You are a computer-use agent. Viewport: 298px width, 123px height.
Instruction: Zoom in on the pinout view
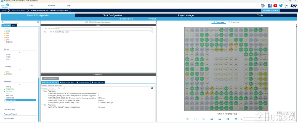click(x=188, y=119)
